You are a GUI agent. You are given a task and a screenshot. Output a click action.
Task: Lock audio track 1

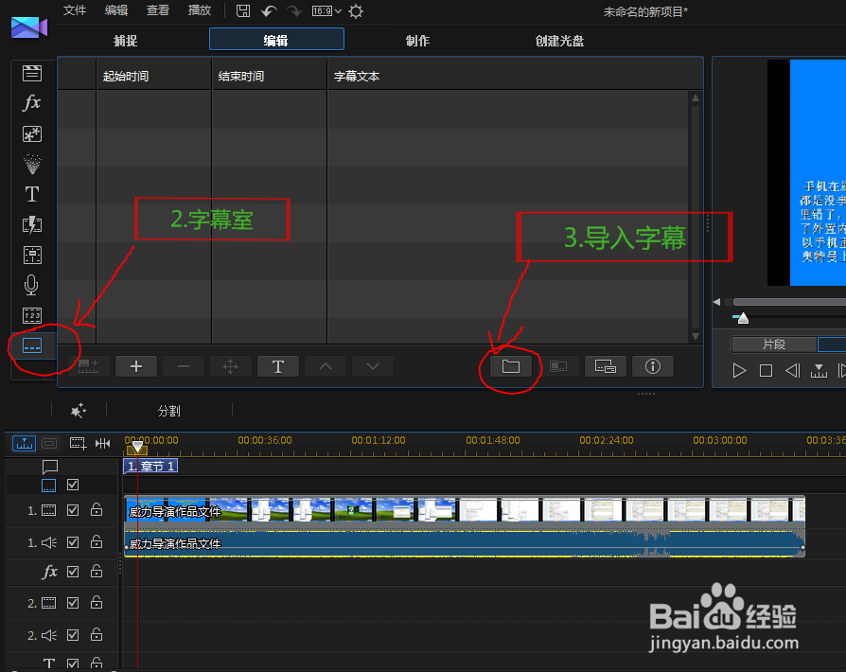tap(97, 541)
